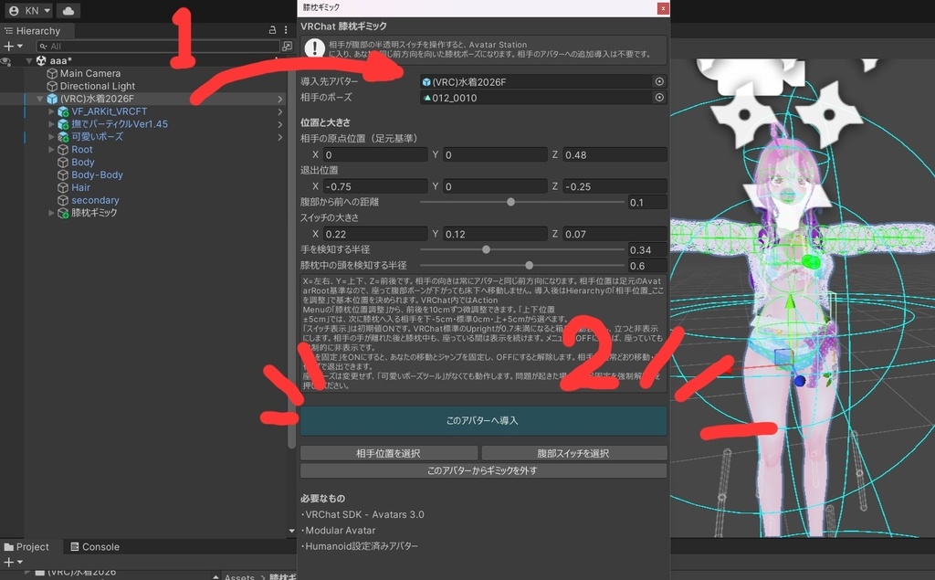Click the Directional Light cube icon

pos(52,86)
